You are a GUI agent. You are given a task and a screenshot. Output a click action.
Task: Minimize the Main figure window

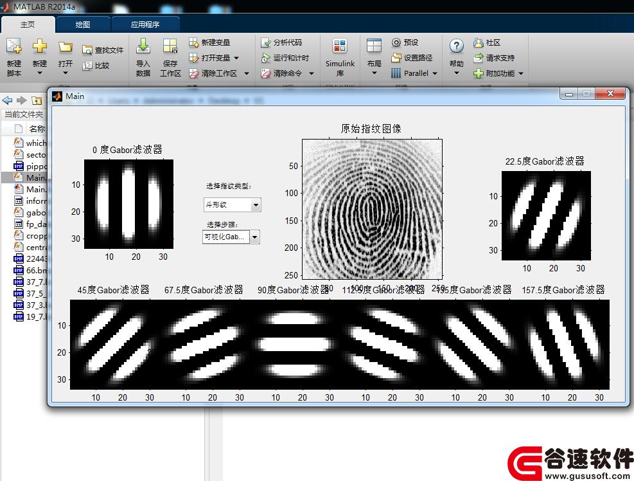(569, 94)
